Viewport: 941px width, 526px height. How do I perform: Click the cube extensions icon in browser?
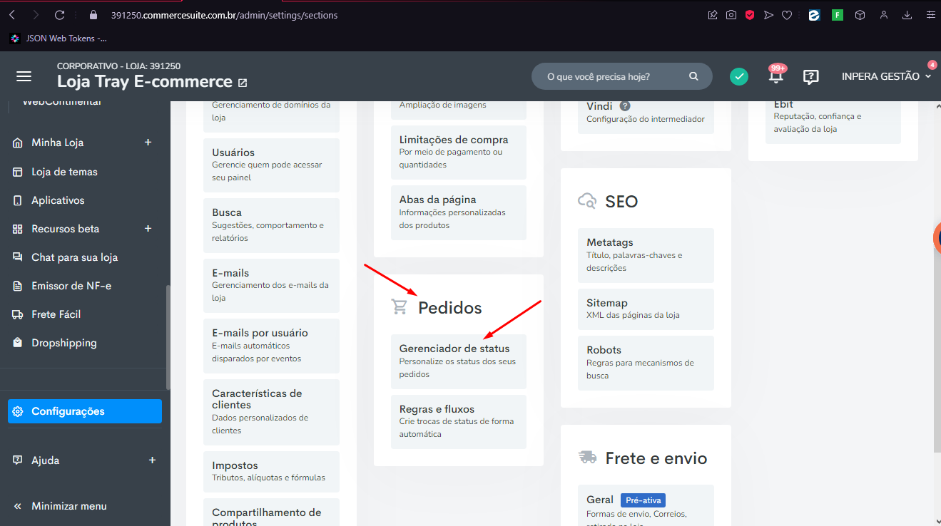[860, 14]
